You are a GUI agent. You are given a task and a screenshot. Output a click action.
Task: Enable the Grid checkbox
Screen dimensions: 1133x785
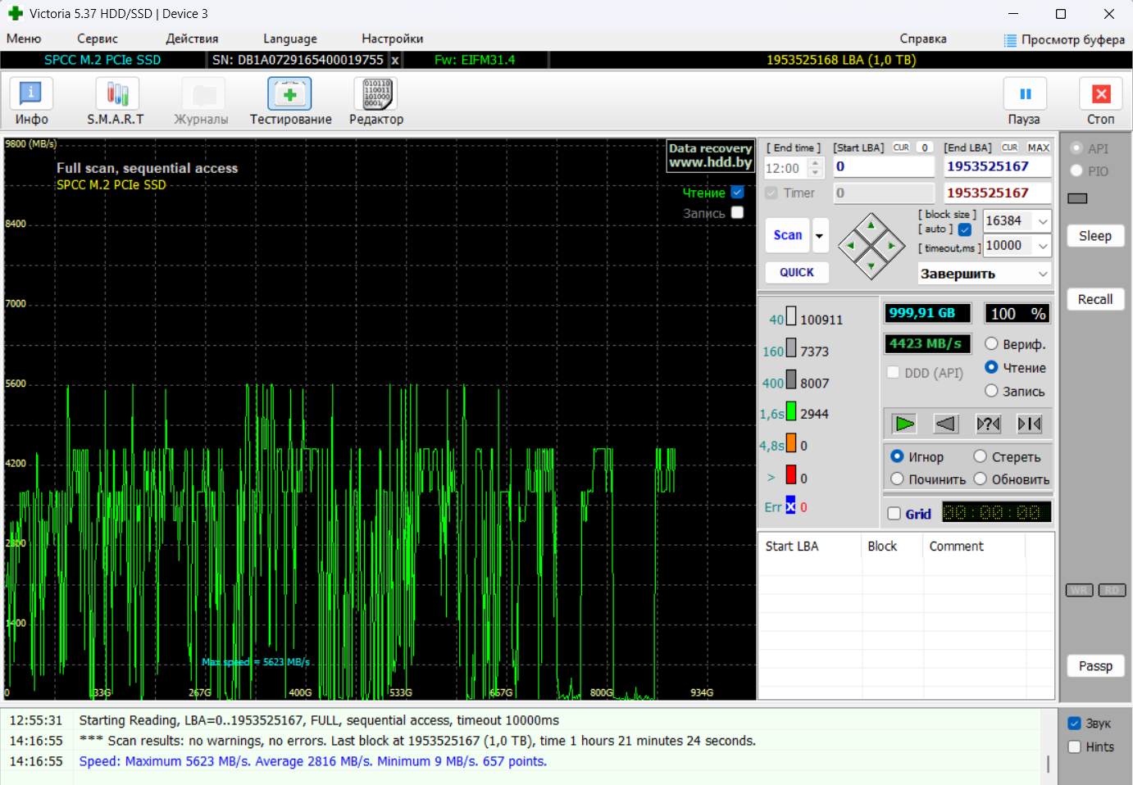pyautogui.click(x=894, y=514)
